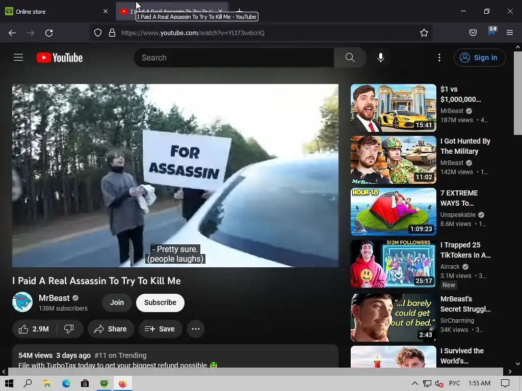Open extension icon with 14 badge
Screen dimensions: 522x391
coord(492,31)
